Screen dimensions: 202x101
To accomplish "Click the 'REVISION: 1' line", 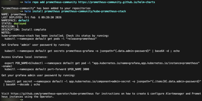I will coord(10,27).
